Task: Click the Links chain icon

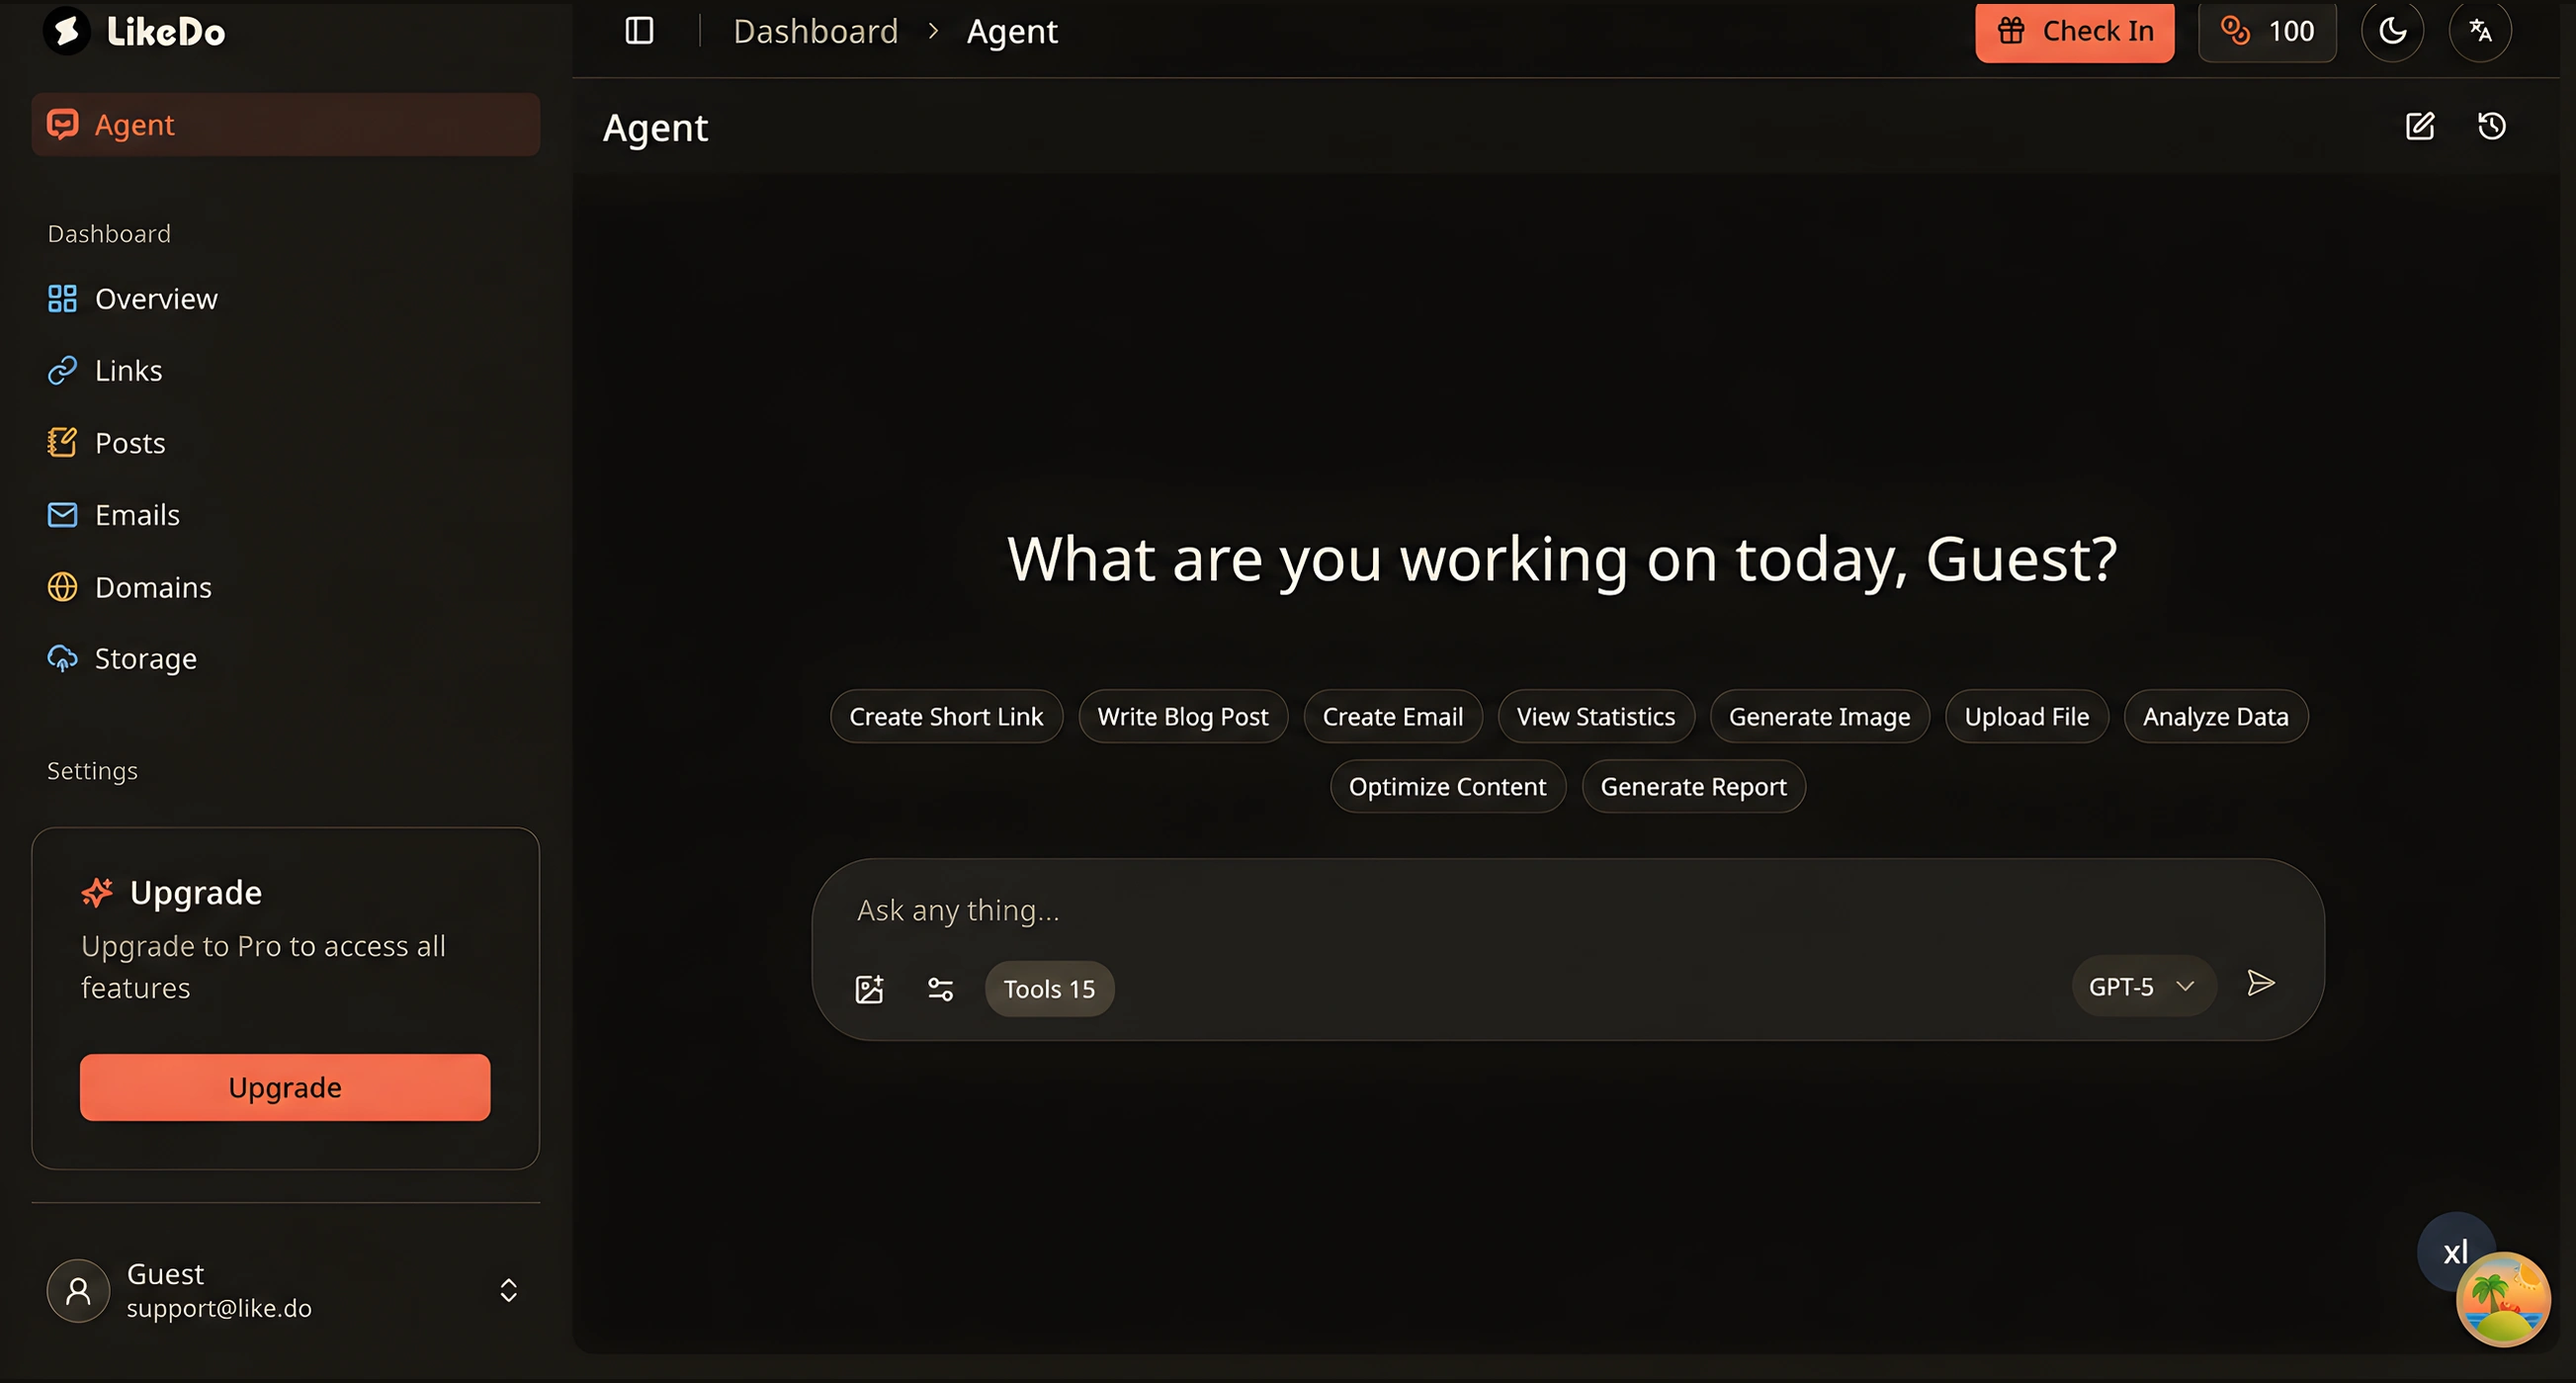Action: (62, 371)
